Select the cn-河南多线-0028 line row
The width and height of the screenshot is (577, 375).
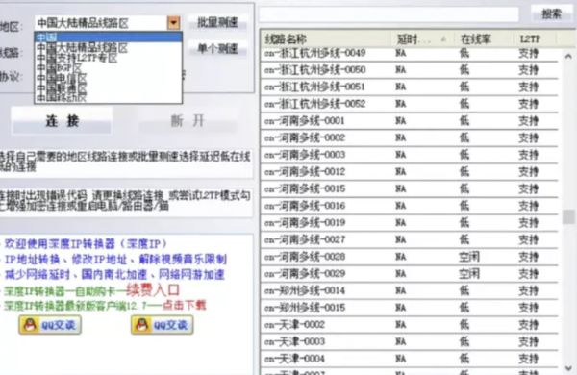pos(410,257)
